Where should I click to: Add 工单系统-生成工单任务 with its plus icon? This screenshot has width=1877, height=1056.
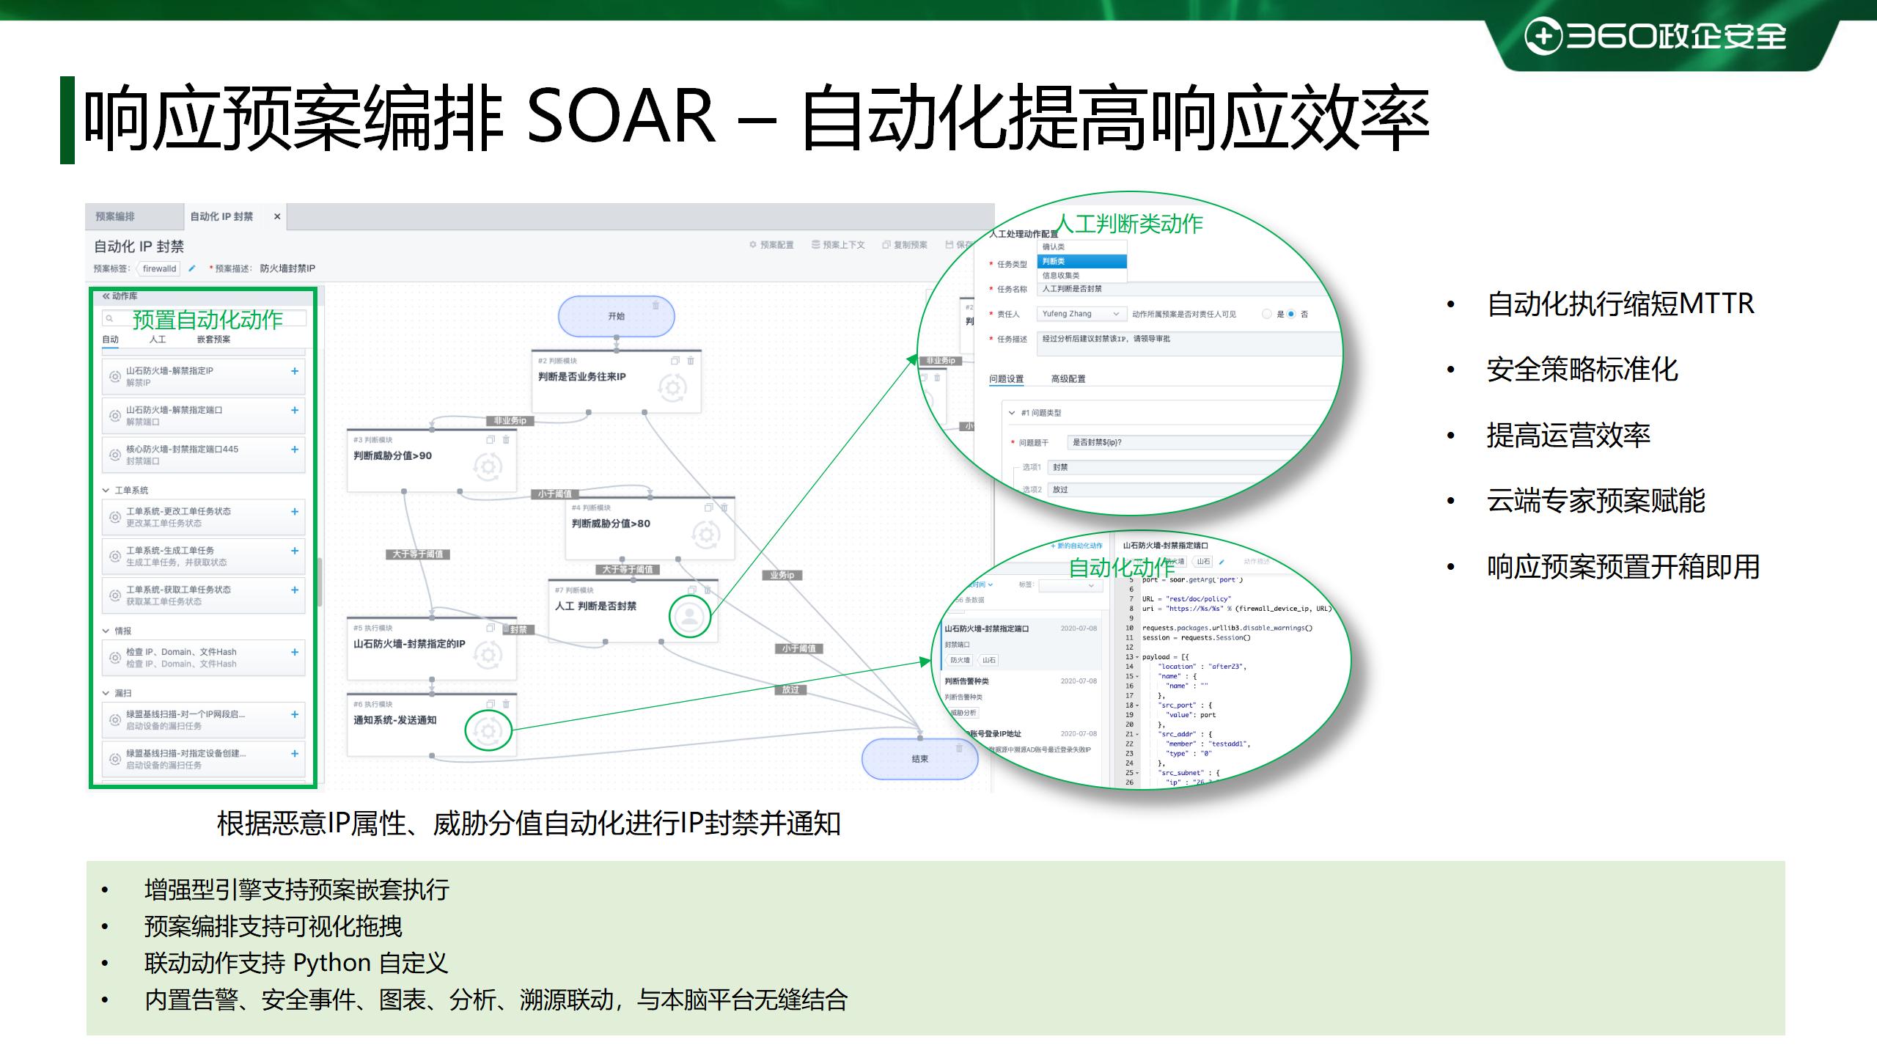coord(295,551)
